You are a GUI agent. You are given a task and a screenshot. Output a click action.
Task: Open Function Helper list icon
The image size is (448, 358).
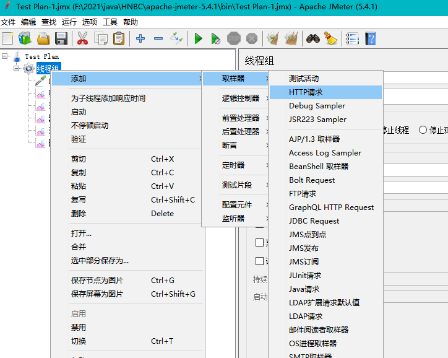(352, 38)
